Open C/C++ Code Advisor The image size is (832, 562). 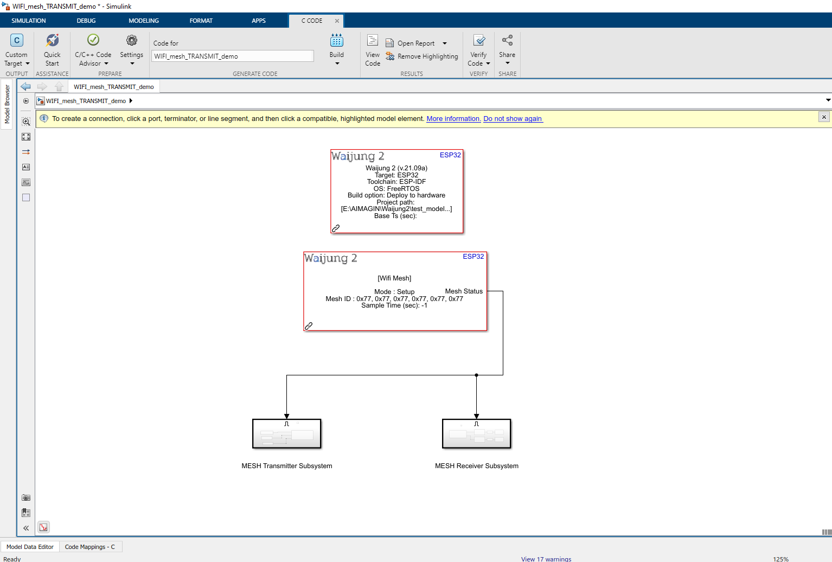click(x=93, y=50)
